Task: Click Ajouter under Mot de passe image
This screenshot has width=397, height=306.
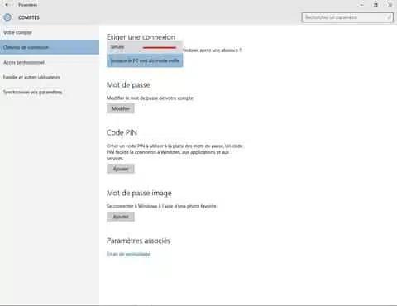Action: point(121,217)
